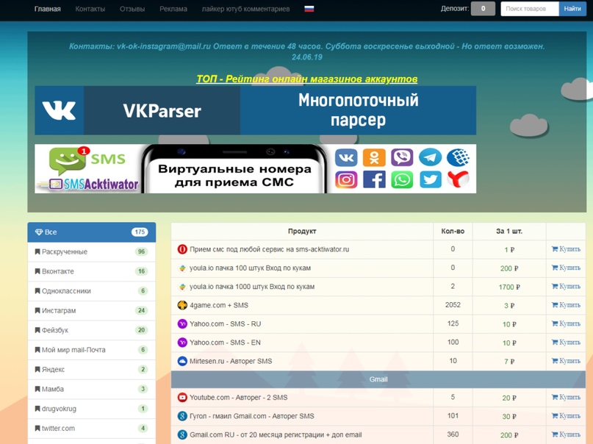593x444 pixels.
Task: Select the Все category with 175 items
Action: pyautogui.click(x=92, y=232)
